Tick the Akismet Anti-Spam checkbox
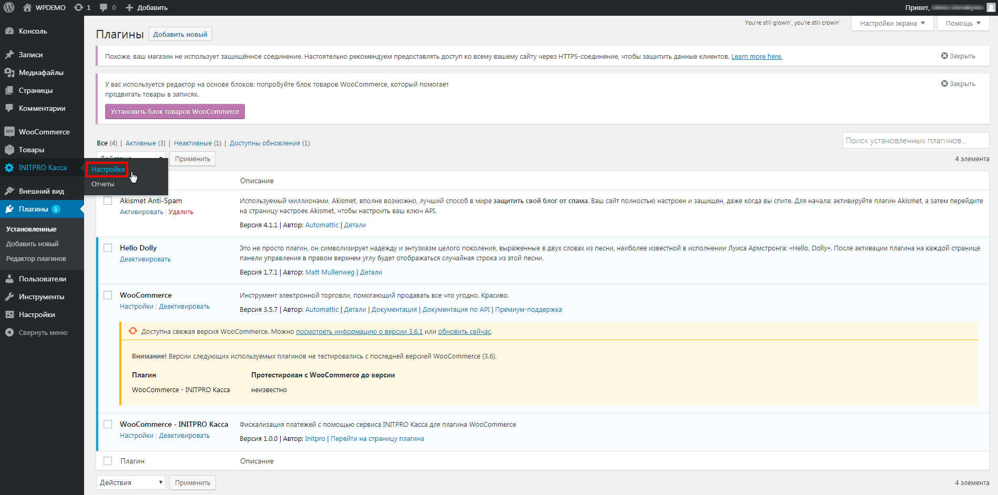998x495 pixels. 108,201
